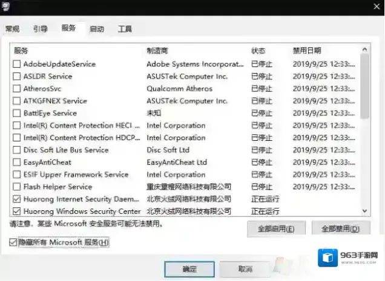Click the Qualcomm Atheros manufacturer cell

(x=180, y=88)
